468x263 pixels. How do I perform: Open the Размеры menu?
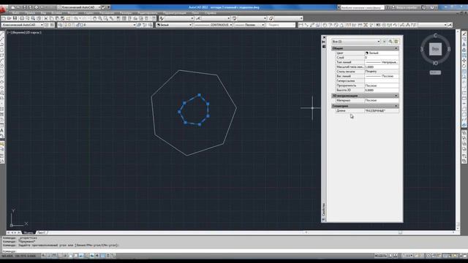coord(126,13)
